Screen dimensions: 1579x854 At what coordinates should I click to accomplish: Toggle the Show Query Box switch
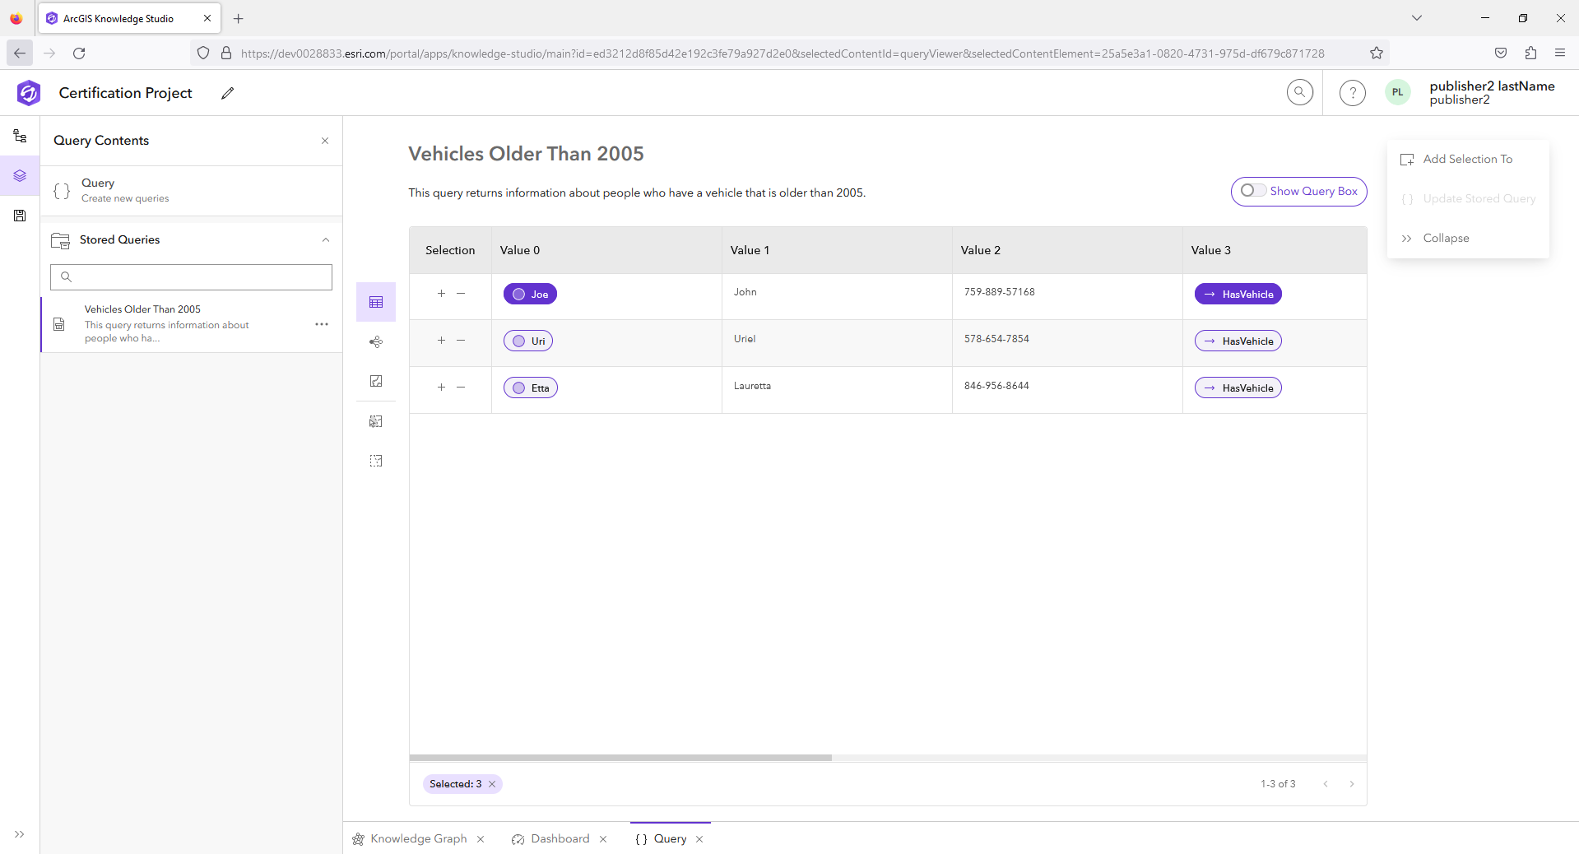point(1253,191)
